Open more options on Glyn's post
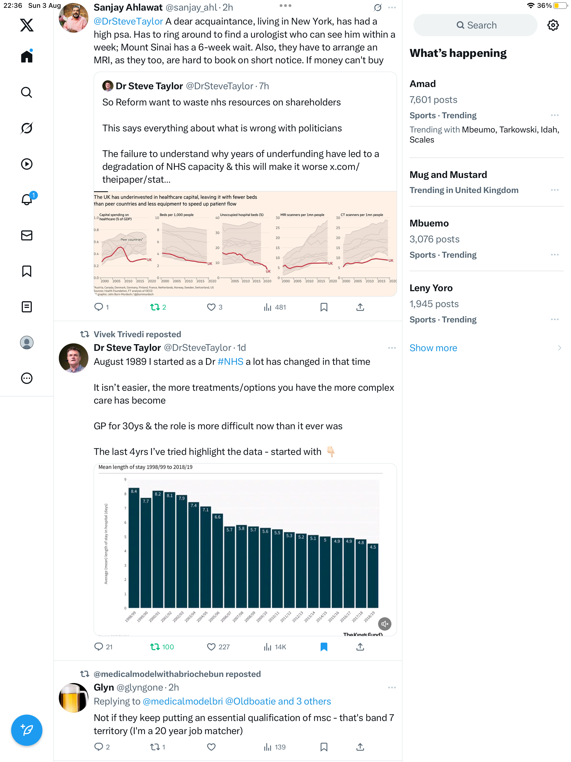571x762 pixels. click(391, 687)
